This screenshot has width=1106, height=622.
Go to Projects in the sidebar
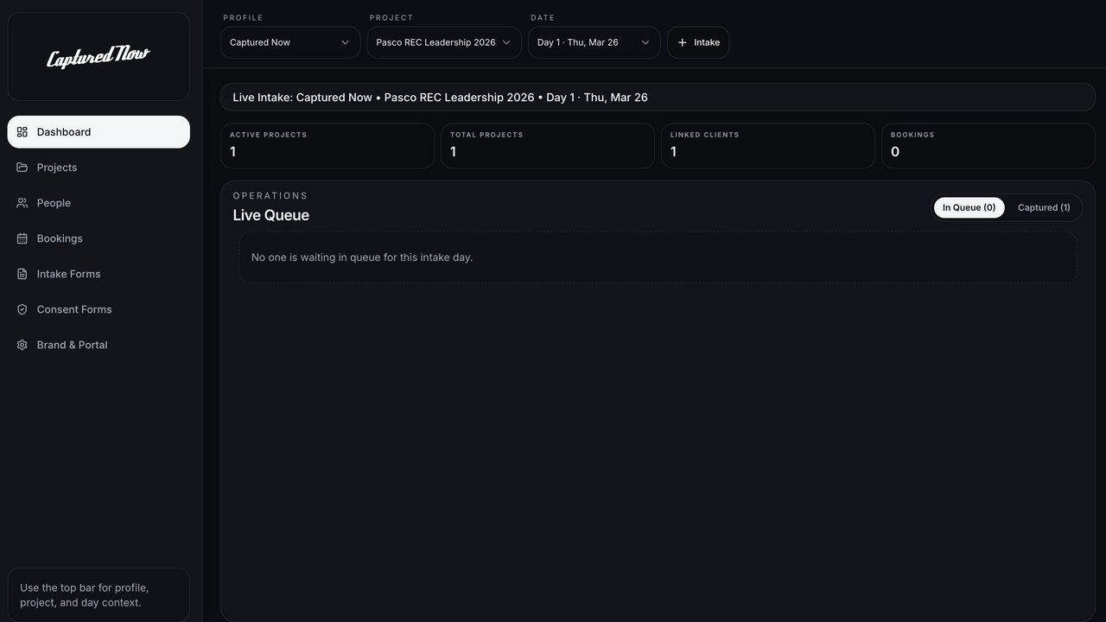click(99, 168)
